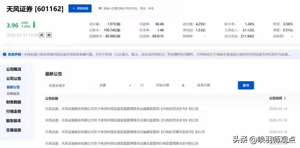Viewport: 300px width, 148px height.
Task: Click the 添加自选 button
Action: pyautogui.click(x=80, y=8)
